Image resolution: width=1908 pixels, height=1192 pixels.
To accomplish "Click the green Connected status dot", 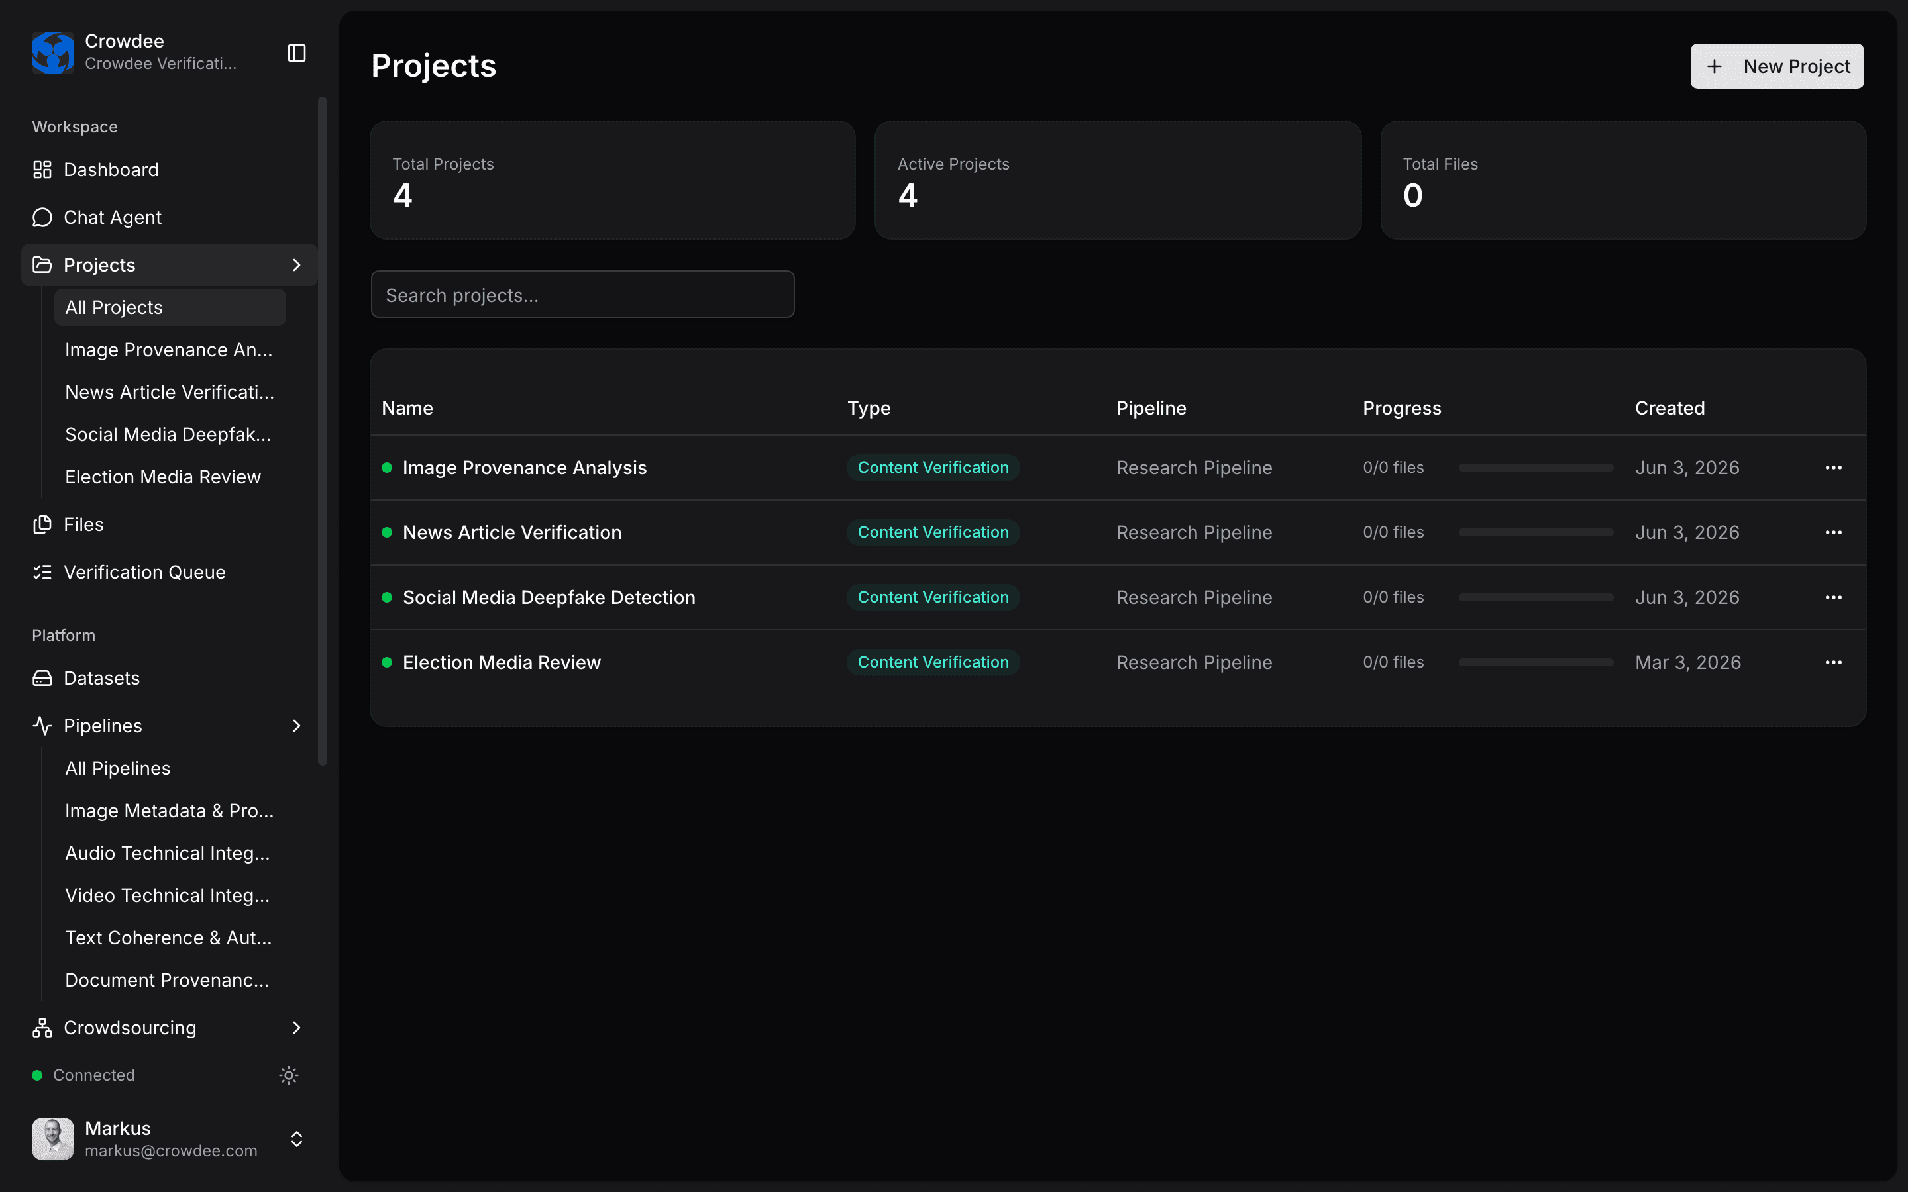I will click(37, 1075).
